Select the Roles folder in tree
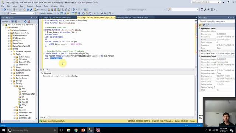This screenshot has height=133, width=236. (x=21, y=108)
